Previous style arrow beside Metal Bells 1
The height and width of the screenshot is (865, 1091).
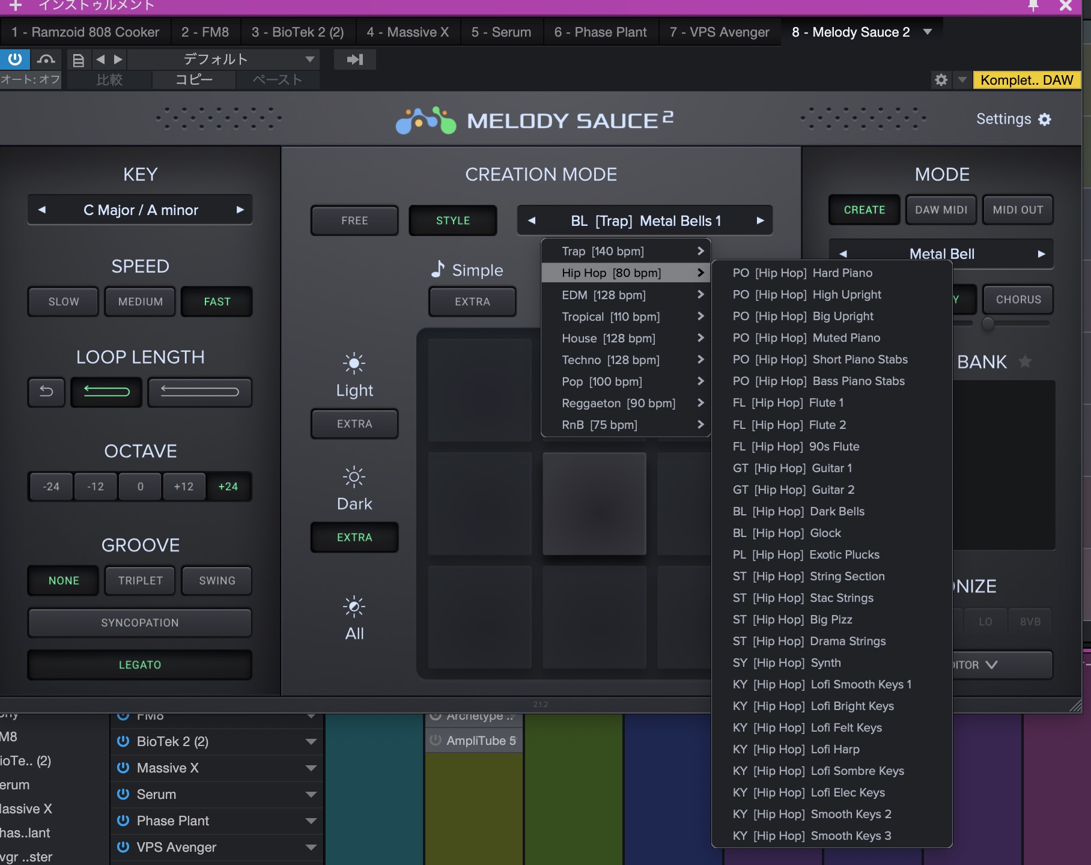532,220
